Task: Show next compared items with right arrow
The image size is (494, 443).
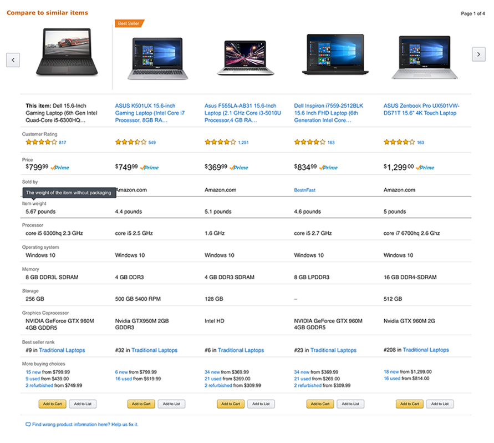Action: point(478,54)
